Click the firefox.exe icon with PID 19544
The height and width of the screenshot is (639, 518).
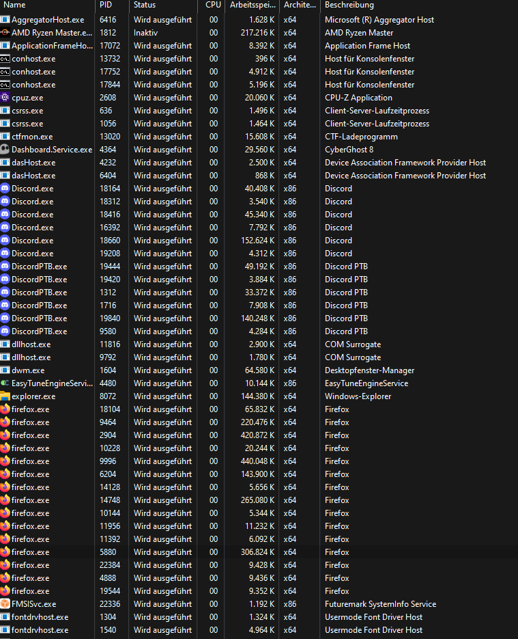(x=5, y=591)
